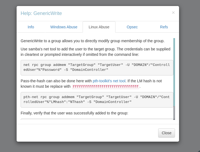Click the 'GenericWrite to a group allows' sentence
Screen dimensions: 200x152
92,41
